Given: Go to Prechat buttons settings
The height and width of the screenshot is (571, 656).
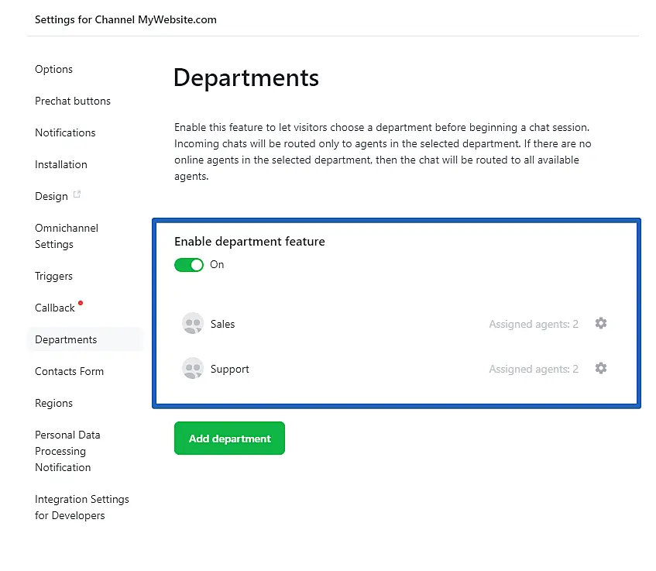Looking at the screenshot, I should click(73, 101).
